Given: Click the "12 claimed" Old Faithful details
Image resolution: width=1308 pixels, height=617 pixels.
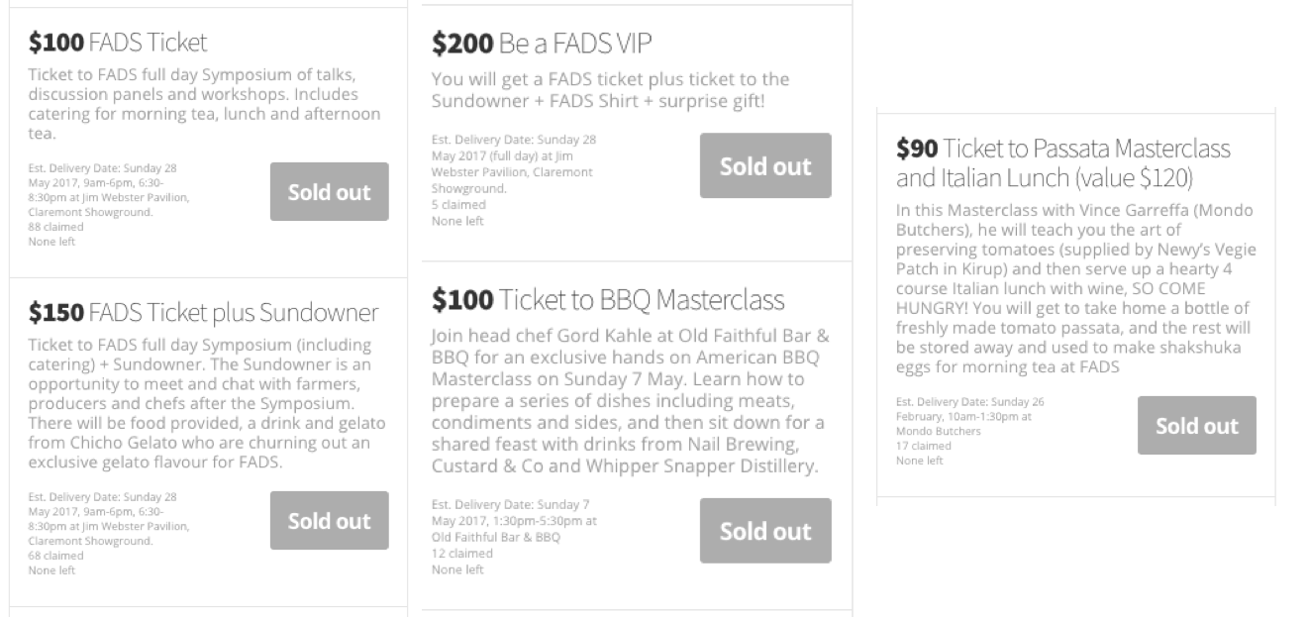Looking at the screenshot, I should (x=515, y=545).
